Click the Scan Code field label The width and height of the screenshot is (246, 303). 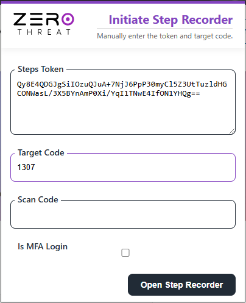pos(38,199)
